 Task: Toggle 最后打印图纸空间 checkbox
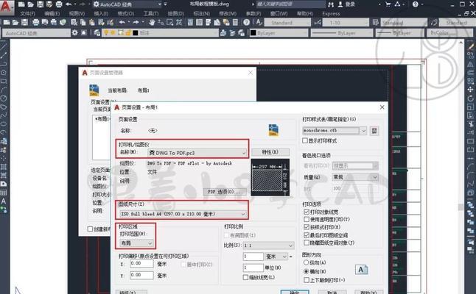pos(307,235)
